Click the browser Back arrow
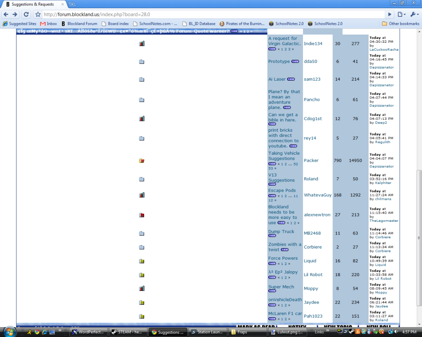The height and width of the screenshot is (337, 422). tap(6, 14)
